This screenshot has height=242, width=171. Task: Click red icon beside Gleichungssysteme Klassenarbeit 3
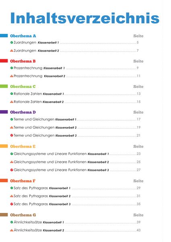coord(12,170)
